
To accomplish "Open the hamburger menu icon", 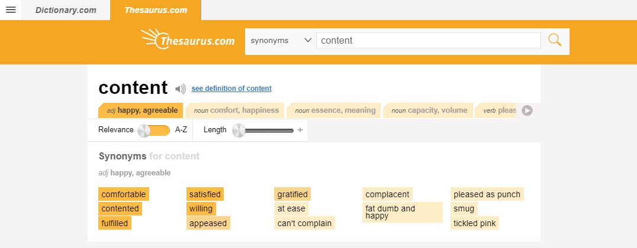I will tap(11, 10).
